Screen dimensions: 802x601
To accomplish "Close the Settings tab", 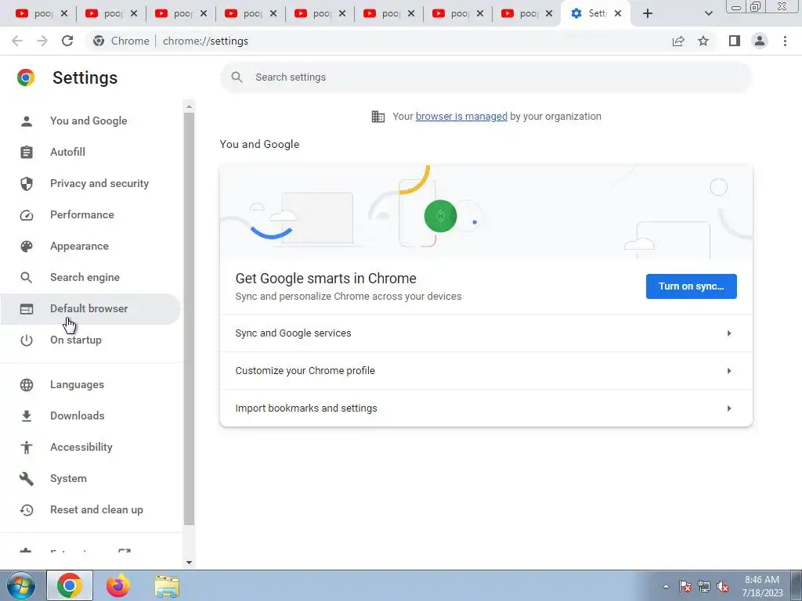I will (x=618, y=13).
